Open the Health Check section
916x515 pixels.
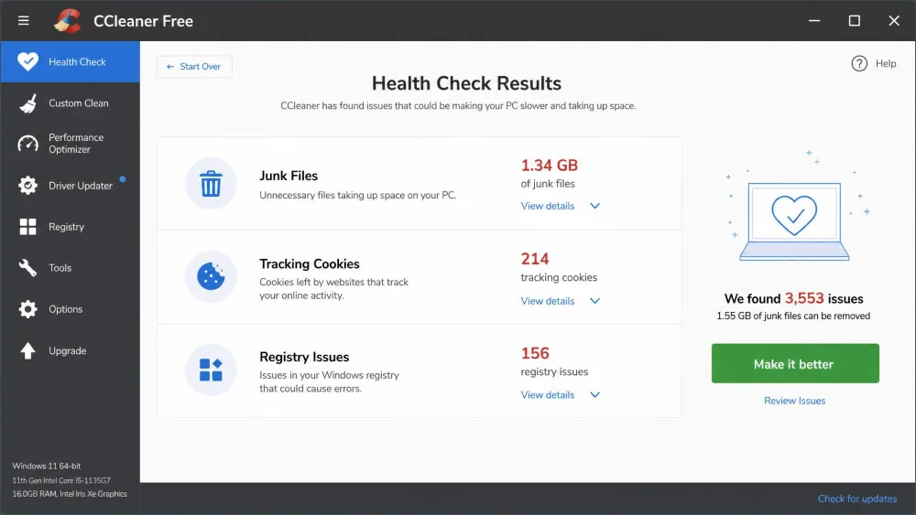pyautogui.click(x=71, y=61)
